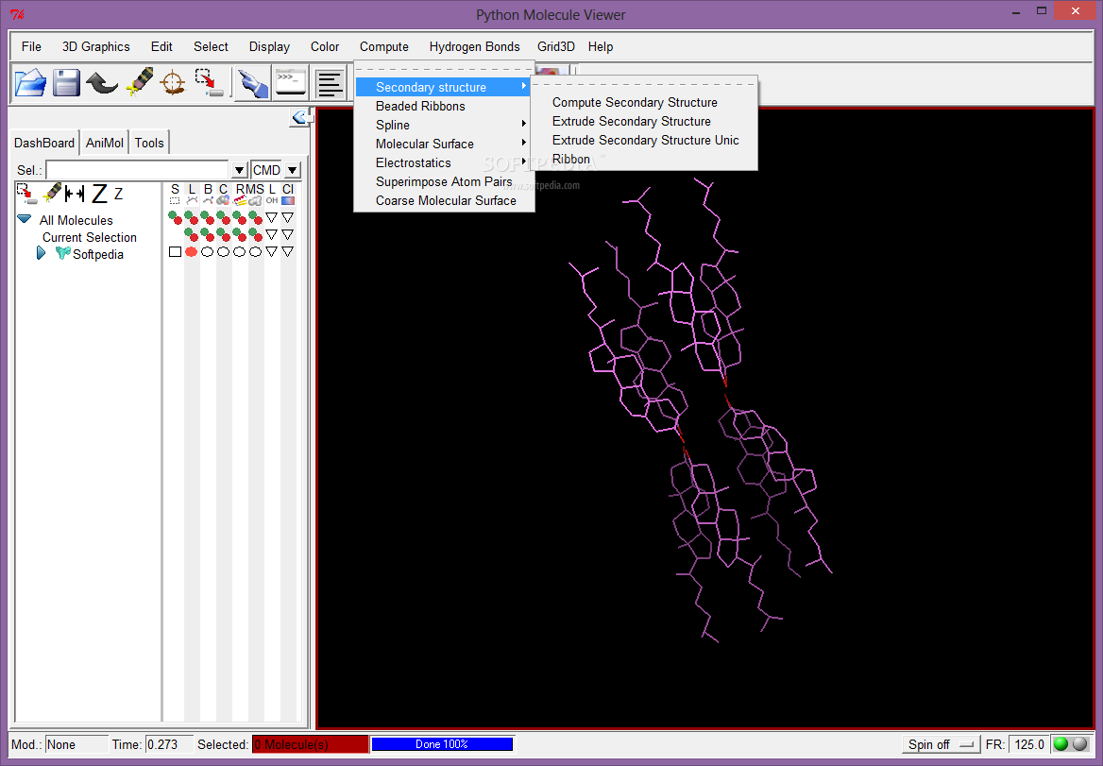The height and width of the screenshot is (766, 1103).
Task: Click the floppy disk save icon
Action: pos(67,83)
